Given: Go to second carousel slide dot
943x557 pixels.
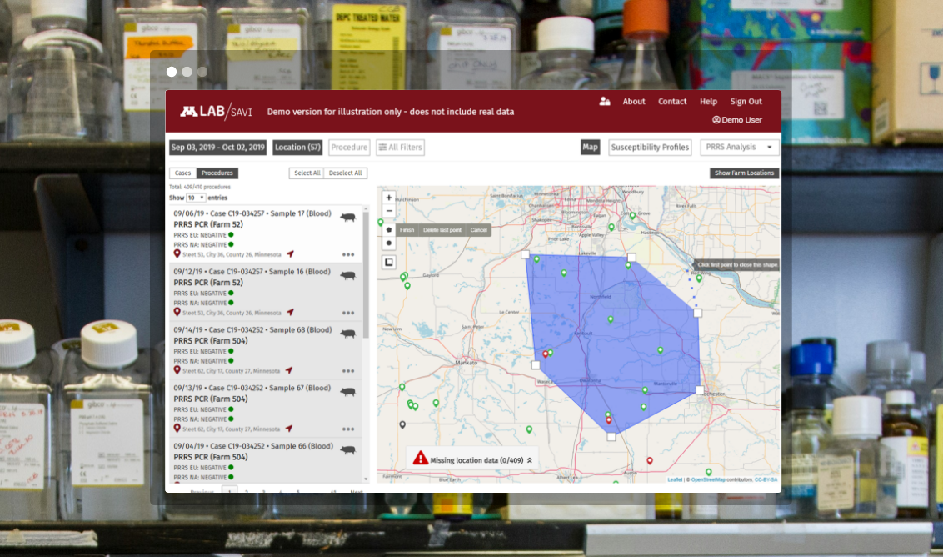Looking at the screenshot, I should point(187,72).
